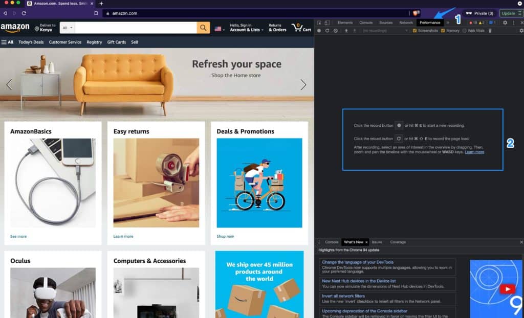This screenshot has height=318, width=524.
Task: Toggle the device toolbar icon in DevTools
Action: coord(327,22)
